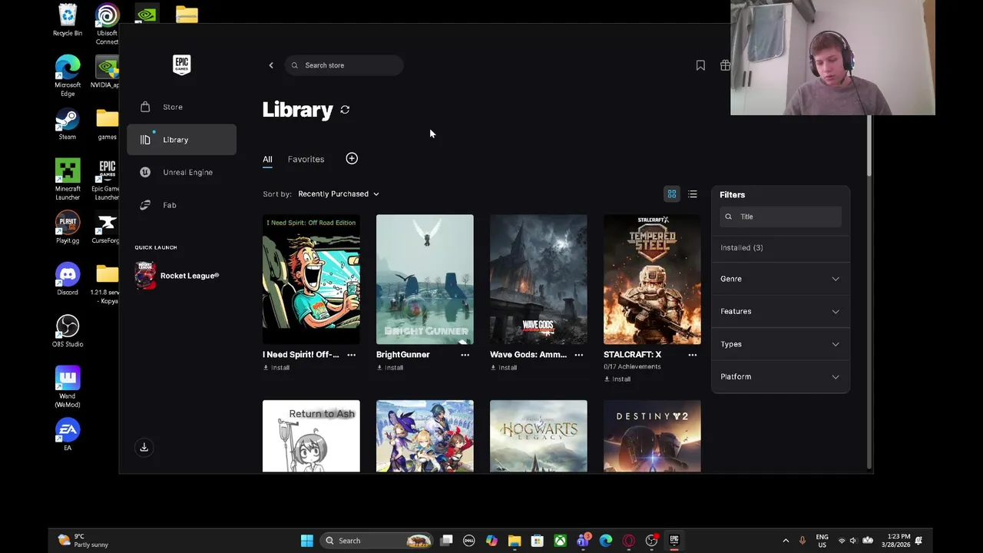Install STALCRAFT: X

tap(617, 379)
